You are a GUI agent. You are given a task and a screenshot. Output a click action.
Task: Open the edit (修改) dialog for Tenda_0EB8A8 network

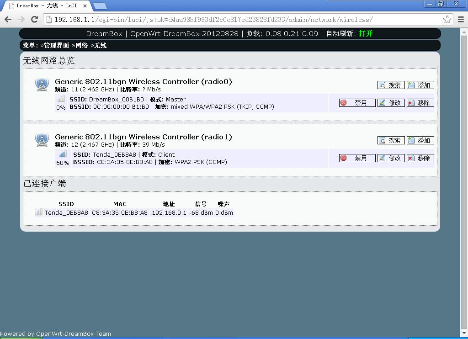tap(391, 158)
